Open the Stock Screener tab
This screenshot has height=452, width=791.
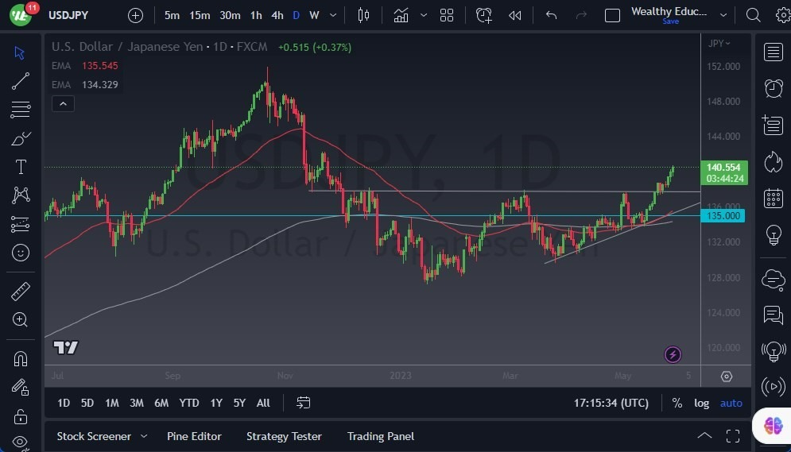94,436
